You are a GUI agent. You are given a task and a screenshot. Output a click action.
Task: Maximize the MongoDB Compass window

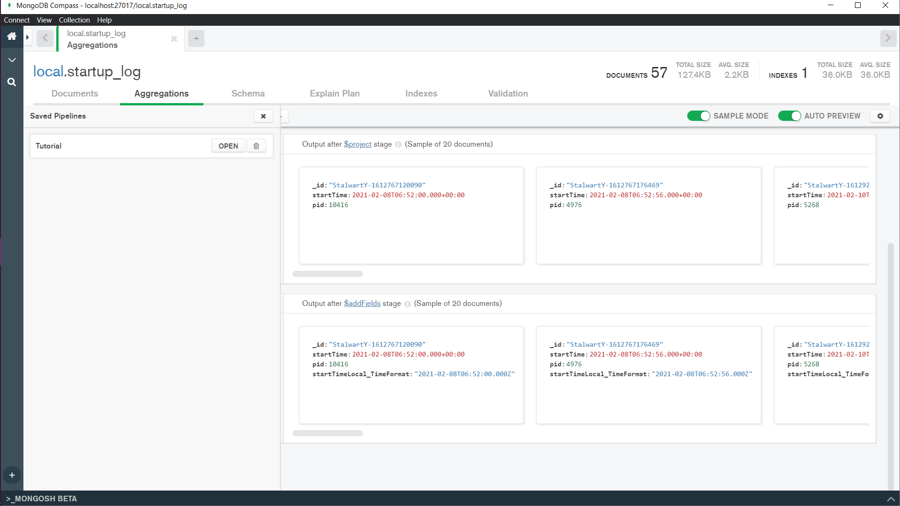point(858,6)
